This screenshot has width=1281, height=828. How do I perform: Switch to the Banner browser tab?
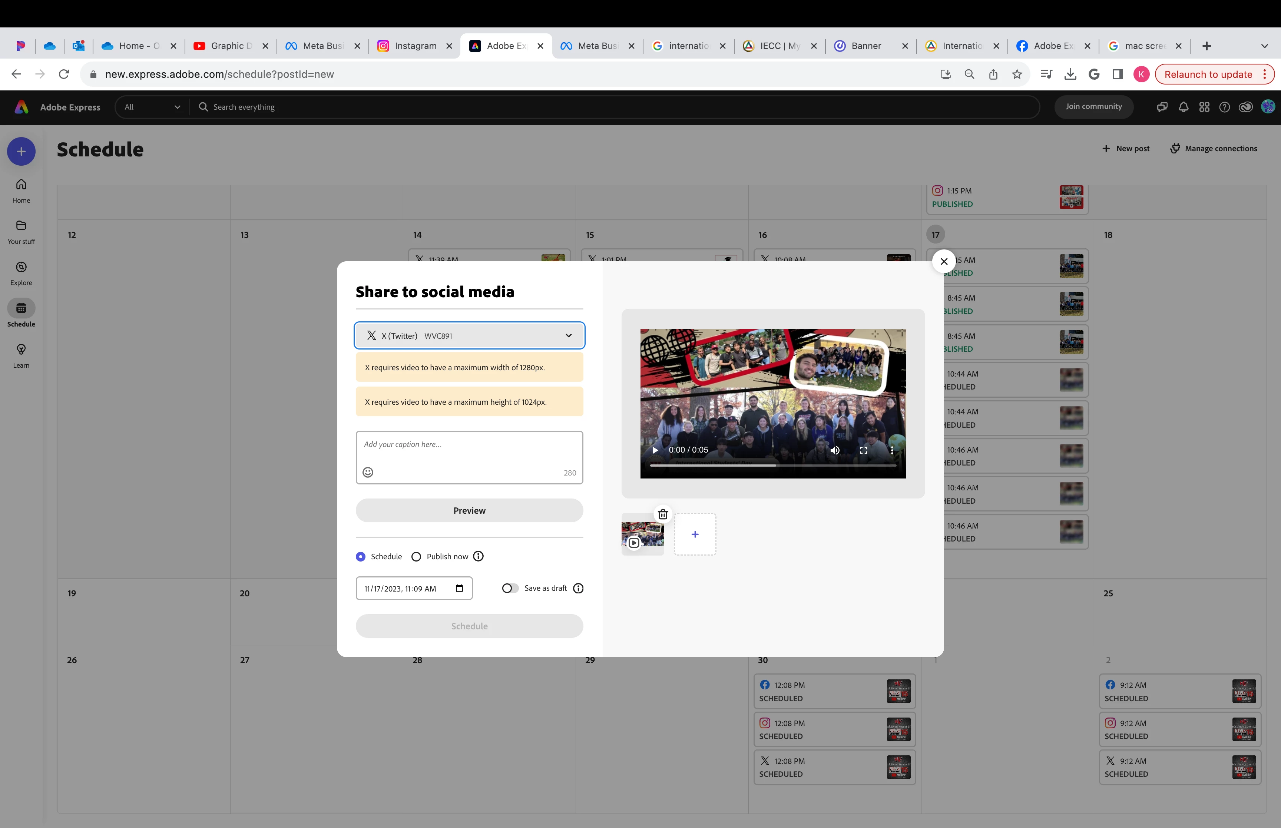point(865,46)
